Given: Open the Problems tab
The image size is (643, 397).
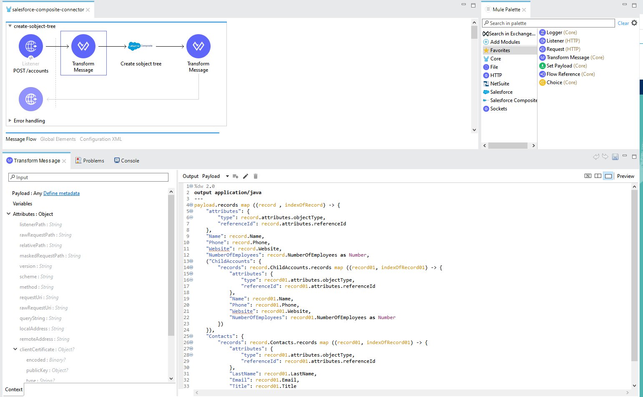Looking at the screenshot, I should point(90,160).
